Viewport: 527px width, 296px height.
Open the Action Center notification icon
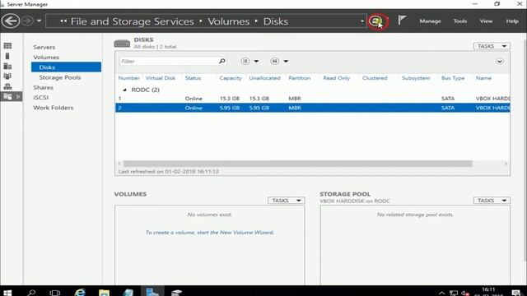tap(516, 293)
